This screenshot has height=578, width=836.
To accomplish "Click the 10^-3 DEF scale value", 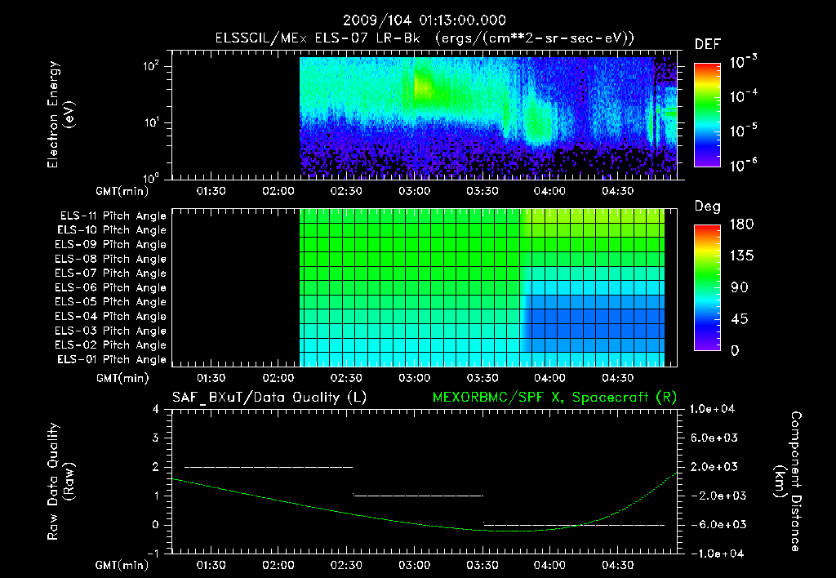I will (x=743, y=62).
